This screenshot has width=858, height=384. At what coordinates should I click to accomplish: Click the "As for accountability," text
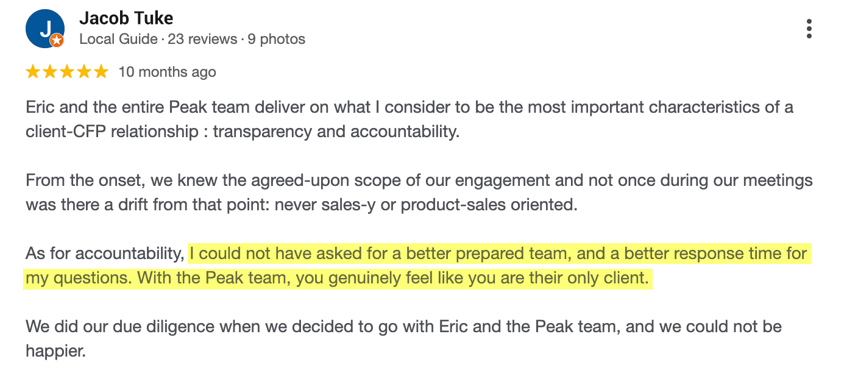(105, 254)
